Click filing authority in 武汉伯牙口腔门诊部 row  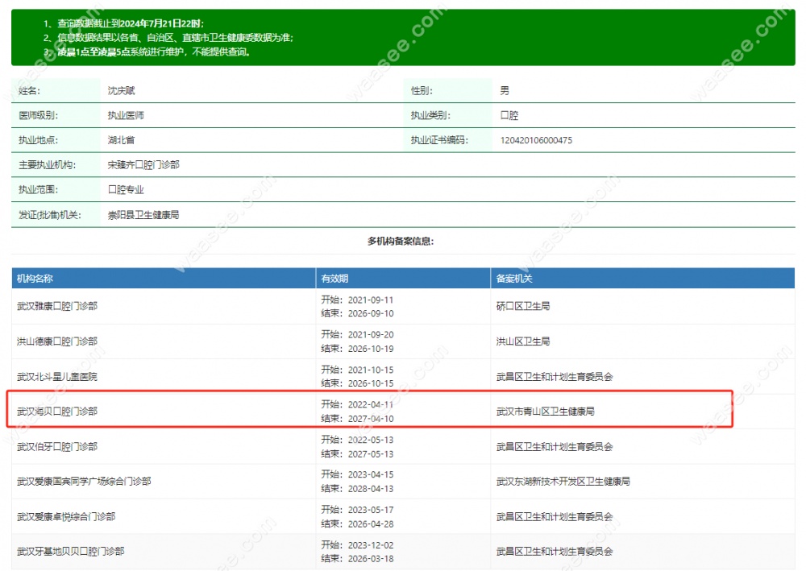coord(555,447)
